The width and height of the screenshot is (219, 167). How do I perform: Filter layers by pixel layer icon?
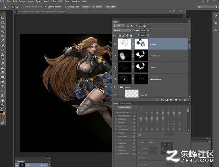pyautogui.click(x=128, y=26)
